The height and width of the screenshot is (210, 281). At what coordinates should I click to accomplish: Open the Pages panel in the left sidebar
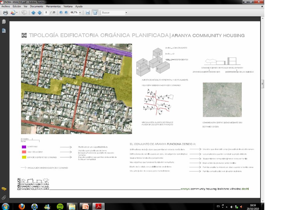(x=4, y=22)
